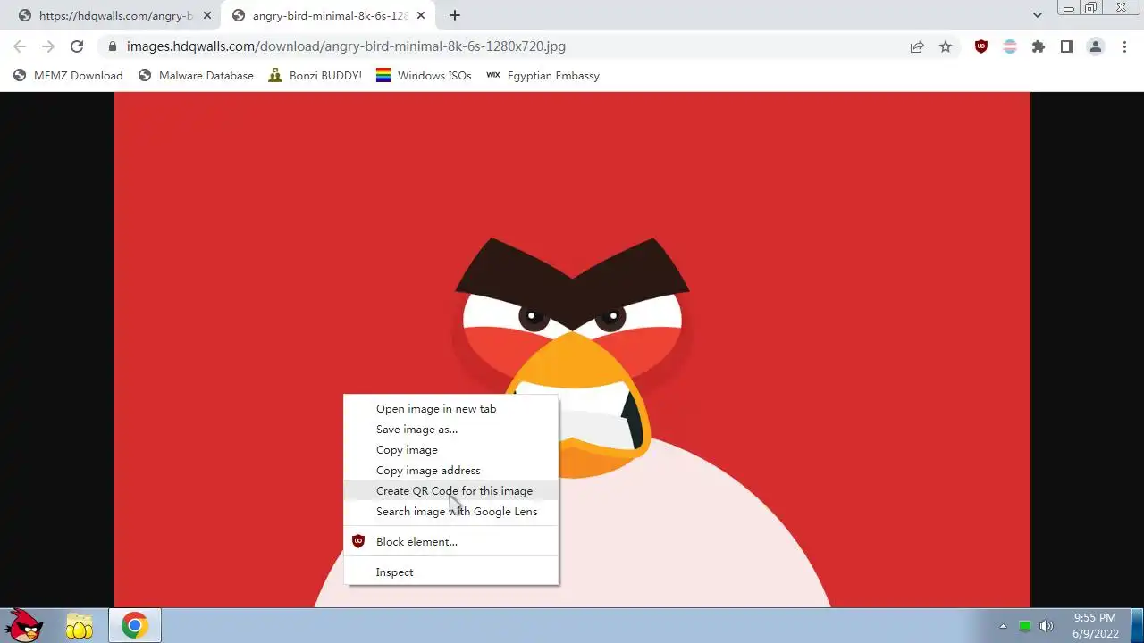Click the browser Forward arrow
This screenshot has height=643, width=1144.
point(48,46)
